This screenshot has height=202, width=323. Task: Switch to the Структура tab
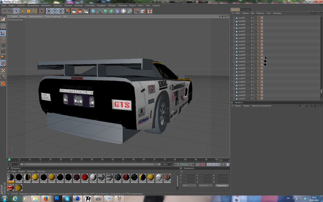pyautogui.click(x=245, y=10)
